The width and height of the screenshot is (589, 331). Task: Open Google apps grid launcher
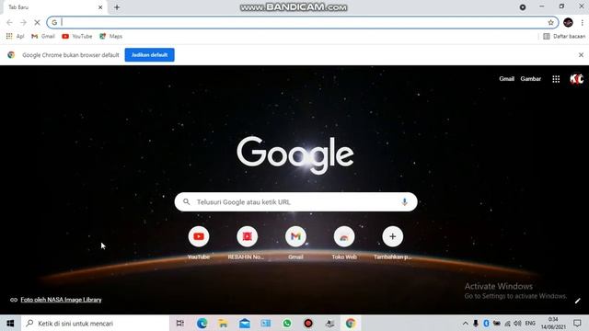(556, 79)
